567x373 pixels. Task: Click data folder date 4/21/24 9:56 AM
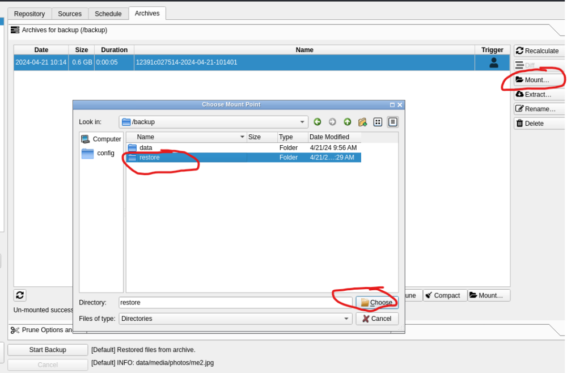tap(333, 148)
